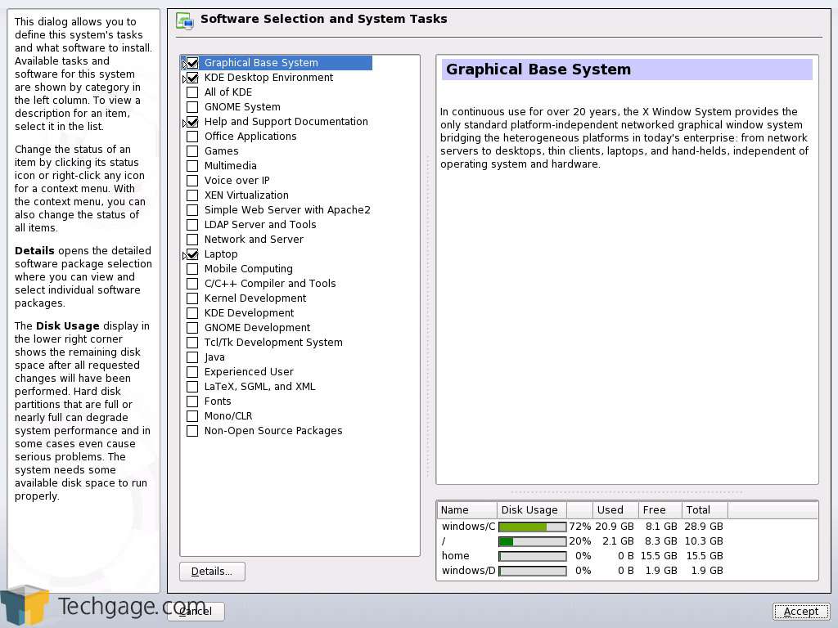The height and width of the screenshot is (628, 838).
Task: Click the Graphical Base System description heading
Action: [538, 70]
